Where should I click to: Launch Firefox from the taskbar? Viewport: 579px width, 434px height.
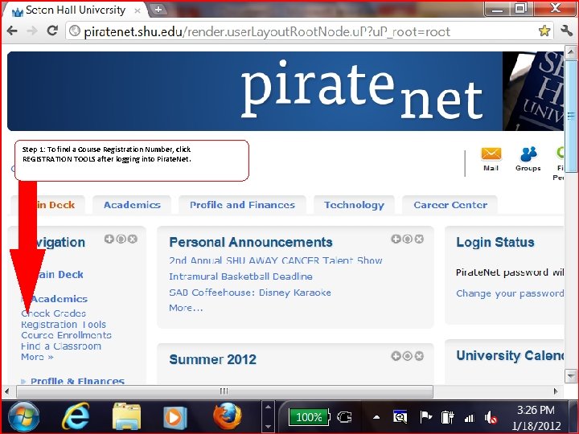pos(227,416)
